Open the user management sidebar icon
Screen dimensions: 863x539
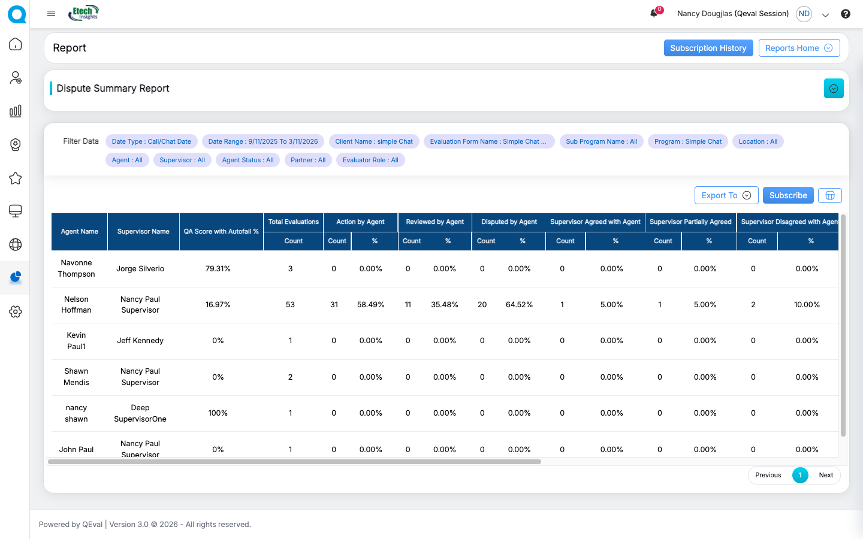[16, 78]
